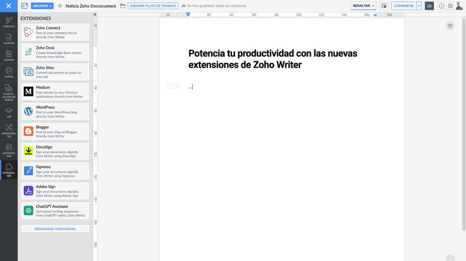Star the document as favorite

(x=60, y=6)
